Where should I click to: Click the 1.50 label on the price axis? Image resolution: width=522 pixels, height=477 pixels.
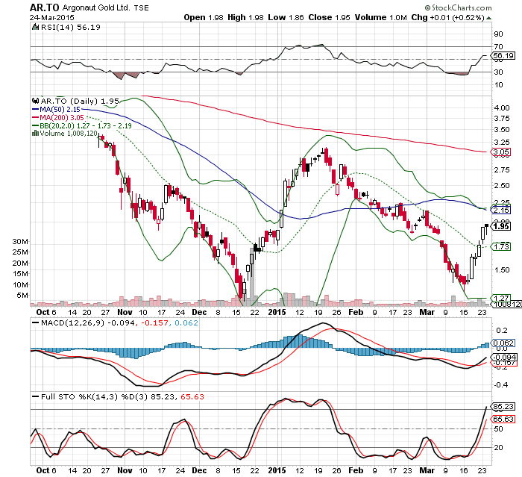pyautogui.click(x=502, y=270)
